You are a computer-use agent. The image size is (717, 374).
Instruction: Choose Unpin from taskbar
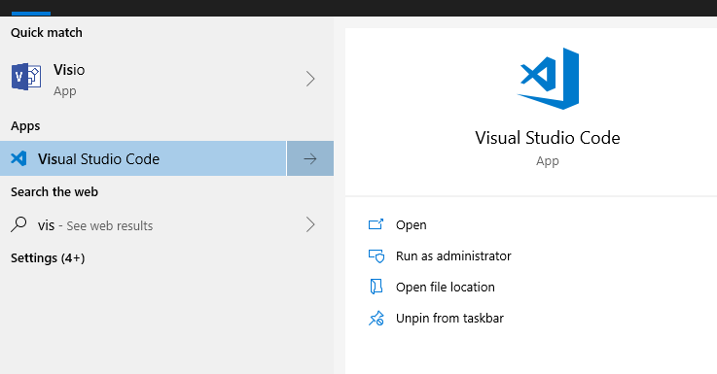point(449,319)
